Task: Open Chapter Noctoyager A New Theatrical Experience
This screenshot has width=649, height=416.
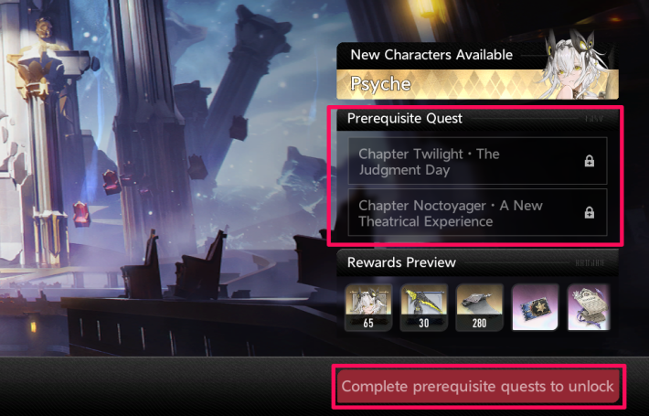Action: point(478,213)
